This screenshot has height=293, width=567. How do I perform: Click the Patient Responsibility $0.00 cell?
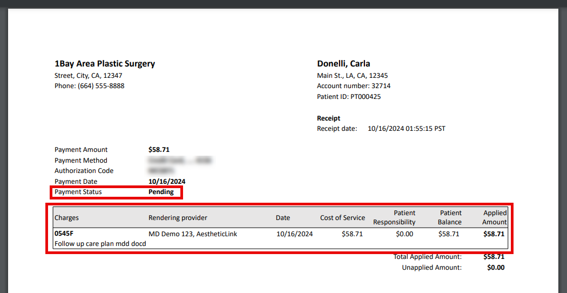coord(404,234)
